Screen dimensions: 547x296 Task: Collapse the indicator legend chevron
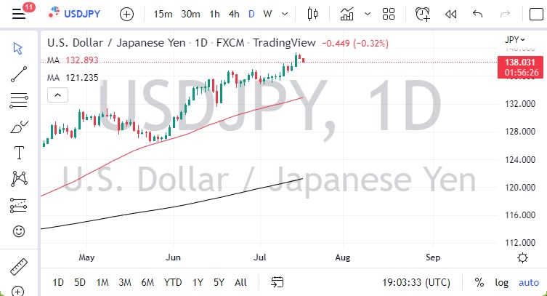57,95
